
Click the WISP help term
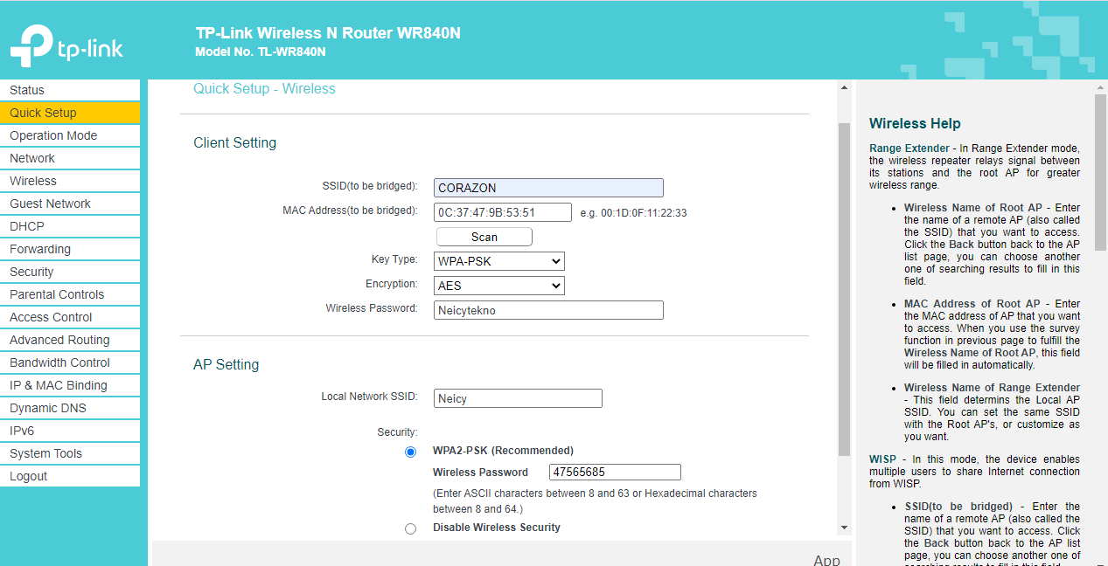click(x=882, y=459)
